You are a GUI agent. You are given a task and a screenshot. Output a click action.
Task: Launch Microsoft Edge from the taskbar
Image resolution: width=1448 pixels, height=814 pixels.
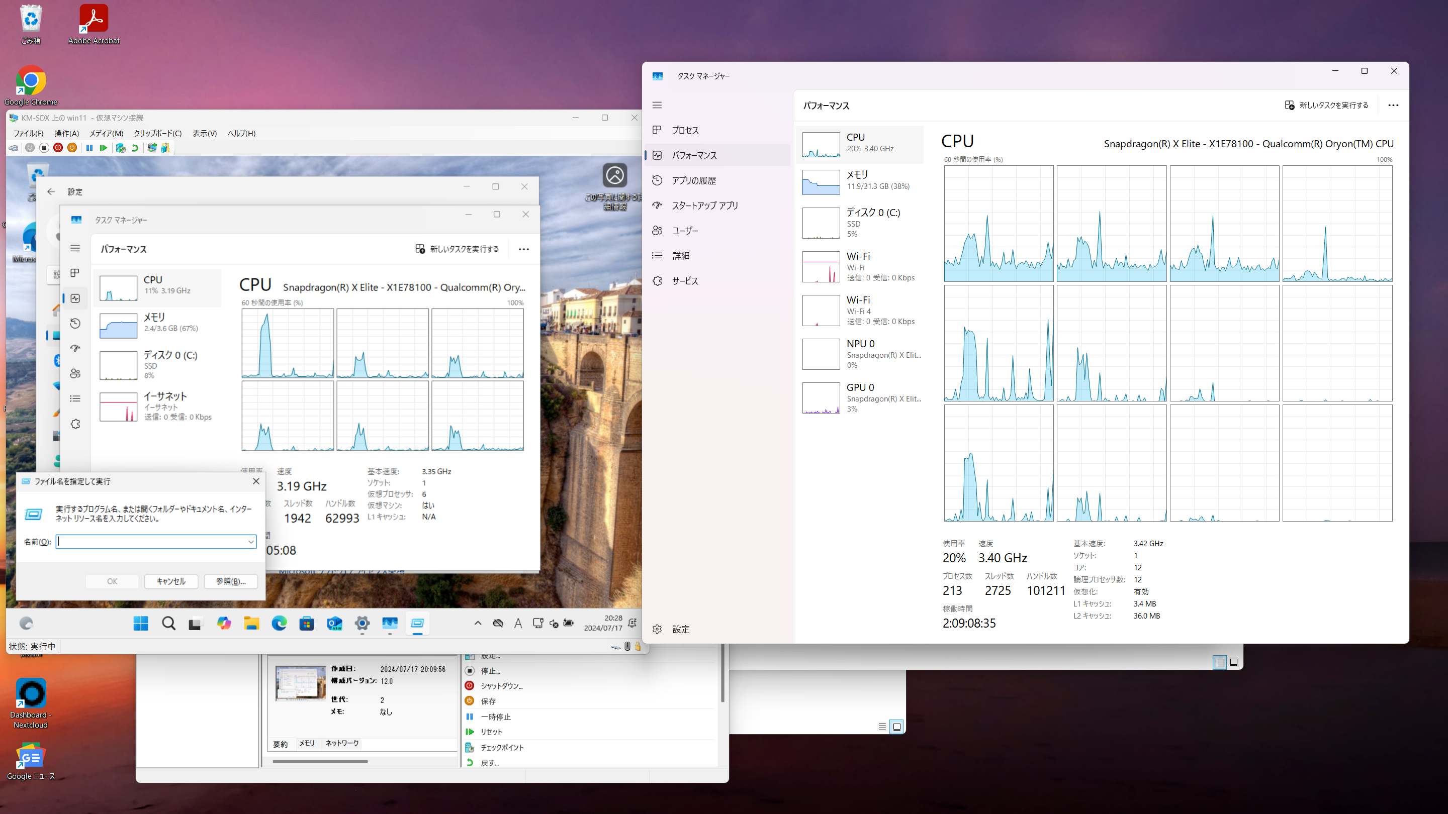pyautogui.click(x=279, y=624)
